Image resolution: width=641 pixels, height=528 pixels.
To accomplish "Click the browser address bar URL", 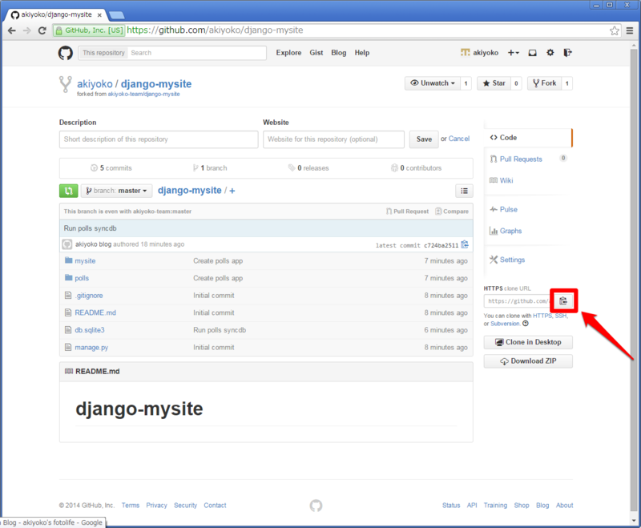I will tap(215, 30).
